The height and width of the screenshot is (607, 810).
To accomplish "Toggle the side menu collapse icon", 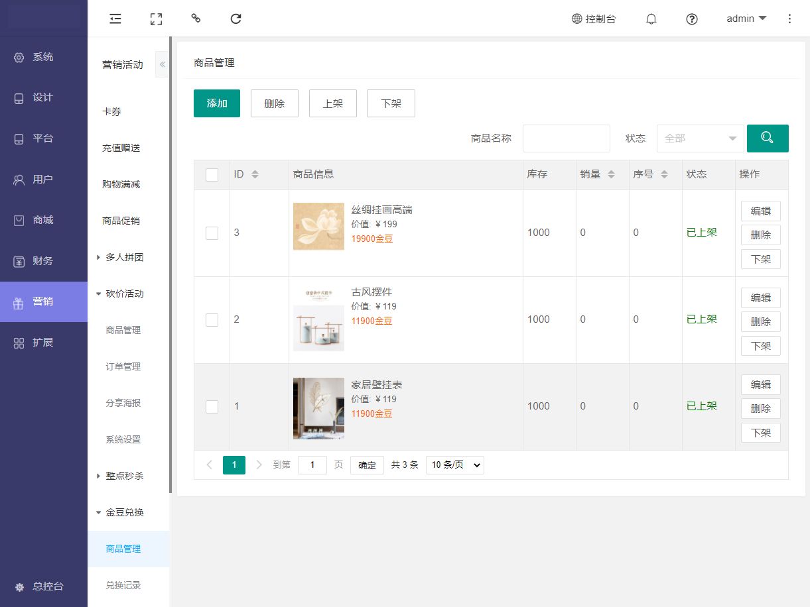I will (115, 19).
